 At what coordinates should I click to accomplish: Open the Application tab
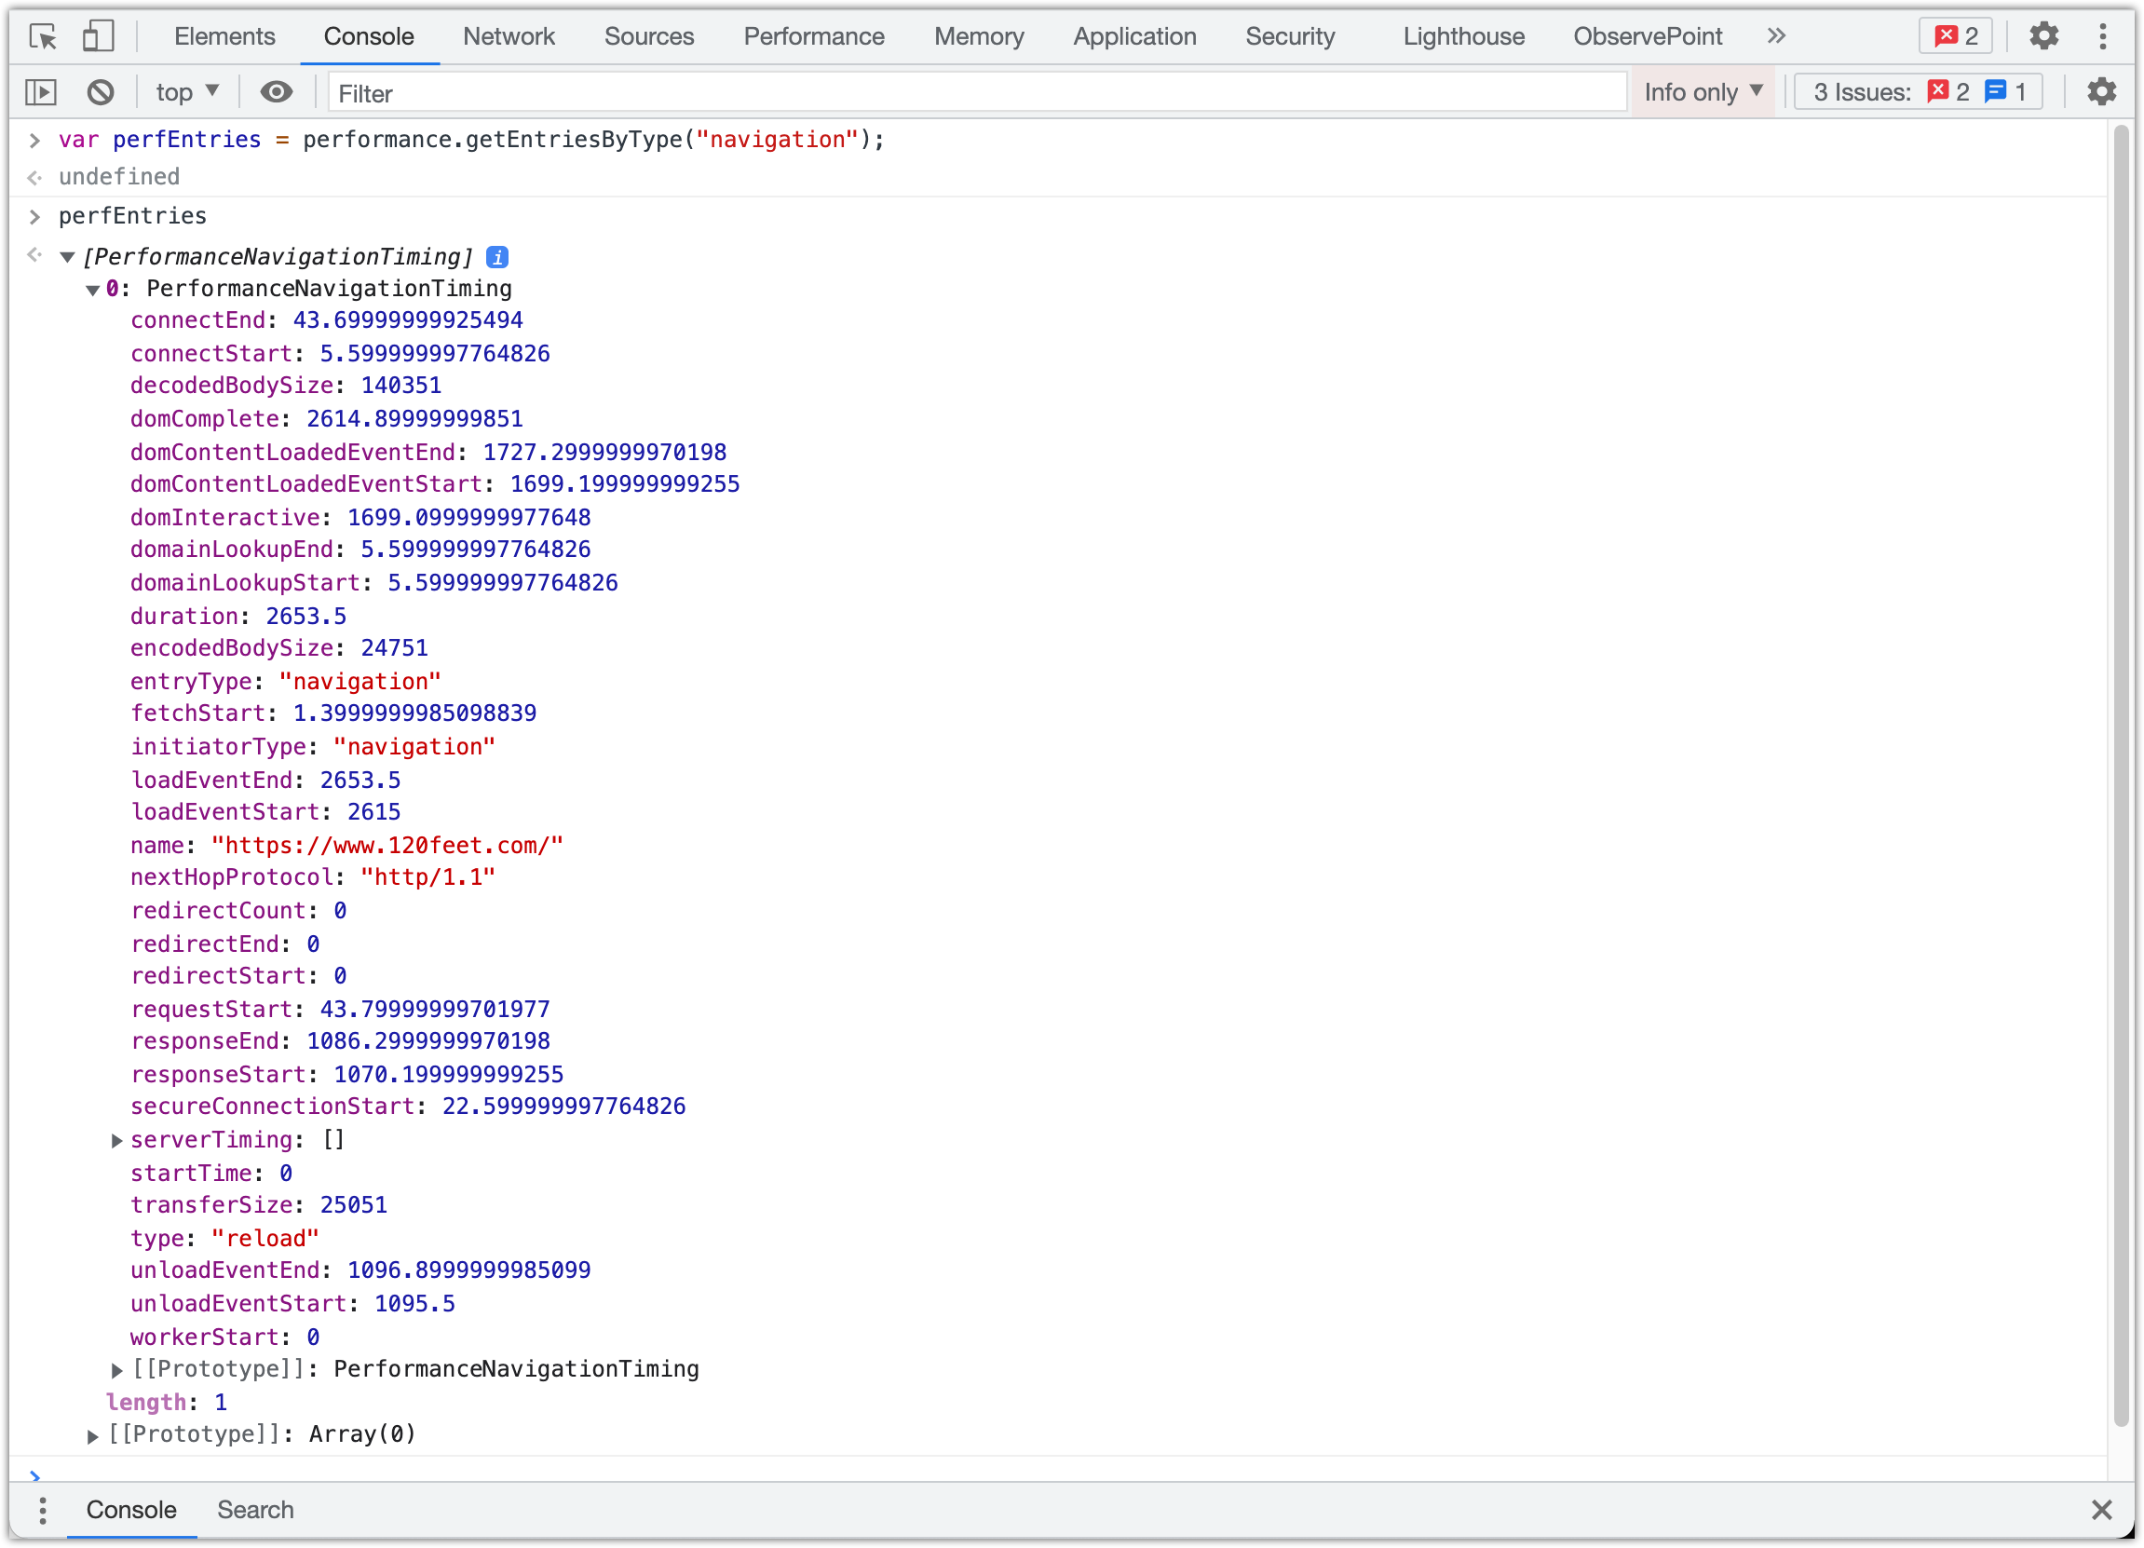(1134, 36)
